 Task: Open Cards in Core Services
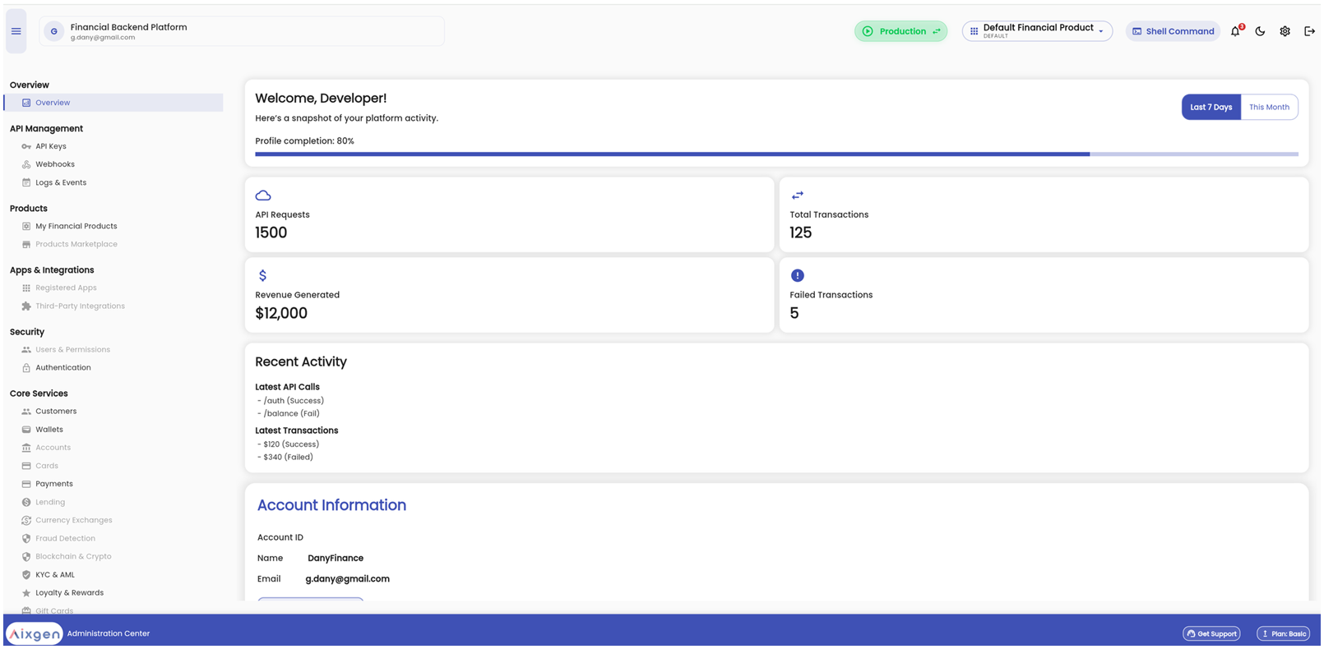[x=46, y=465]
